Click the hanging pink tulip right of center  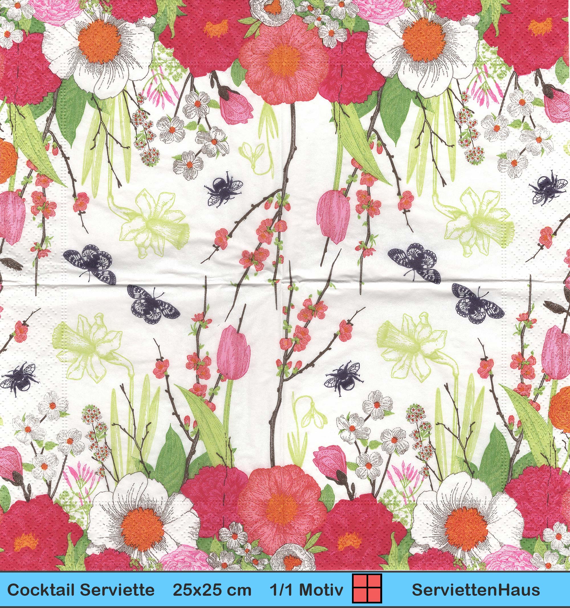[x=333, y=217]
